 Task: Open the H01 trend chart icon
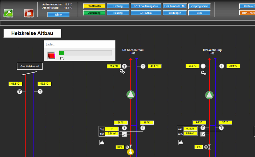(x=102, y=142)
